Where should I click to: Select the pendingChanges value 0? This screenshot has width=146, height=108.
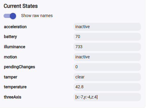[107, 67]
